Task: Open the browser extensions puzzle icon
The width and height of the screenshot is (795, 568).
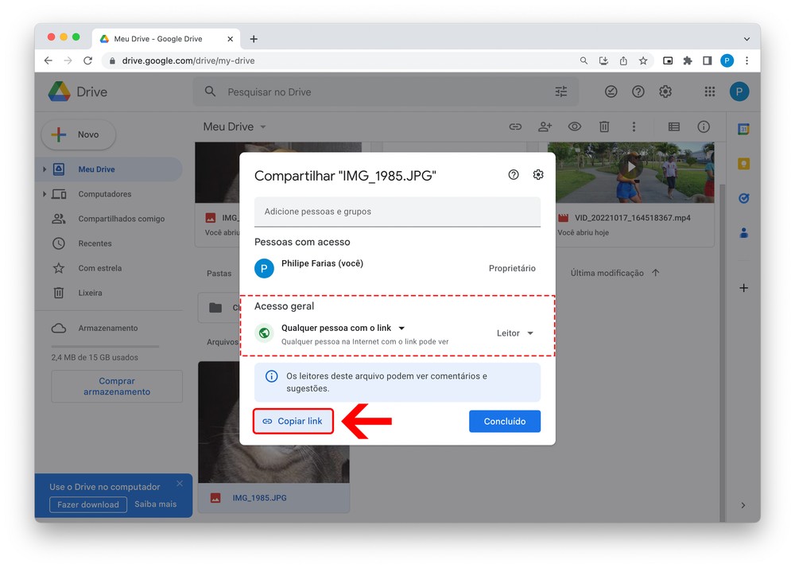Action: pos(688,60)
